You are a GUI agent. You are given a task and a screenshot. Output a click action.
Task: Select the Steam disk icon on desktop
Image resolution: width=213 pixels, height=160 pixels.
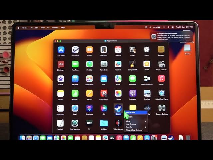pos(187,48)
